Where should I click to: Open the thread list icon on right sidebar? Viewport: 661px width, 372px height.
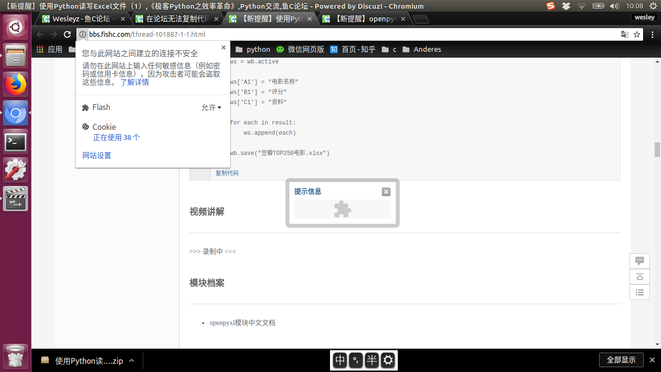(639, 292)
